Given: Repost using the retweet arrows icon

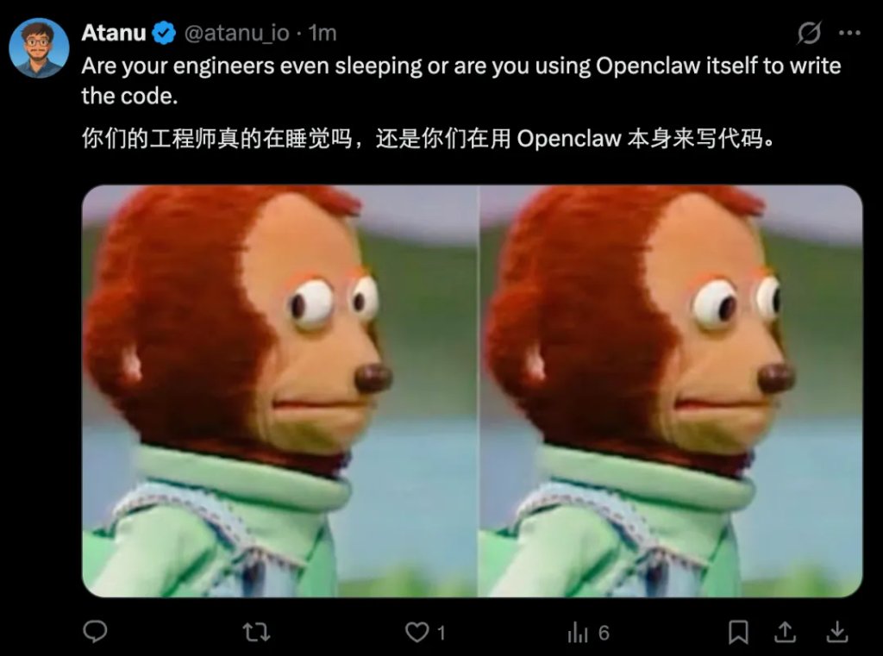Looking at the screenshot, I should pyautogui.click(x=256, y=633).
